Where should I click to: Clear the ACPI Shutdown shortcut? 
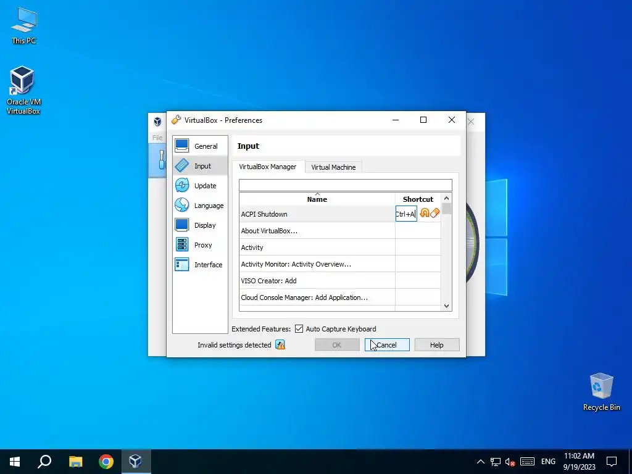(x=434, y=213)
